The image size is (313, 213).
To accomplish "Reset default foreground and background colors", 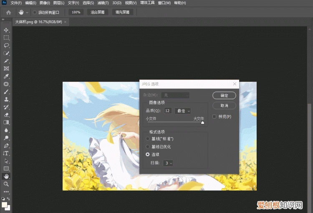I will (x=3, y=199).
